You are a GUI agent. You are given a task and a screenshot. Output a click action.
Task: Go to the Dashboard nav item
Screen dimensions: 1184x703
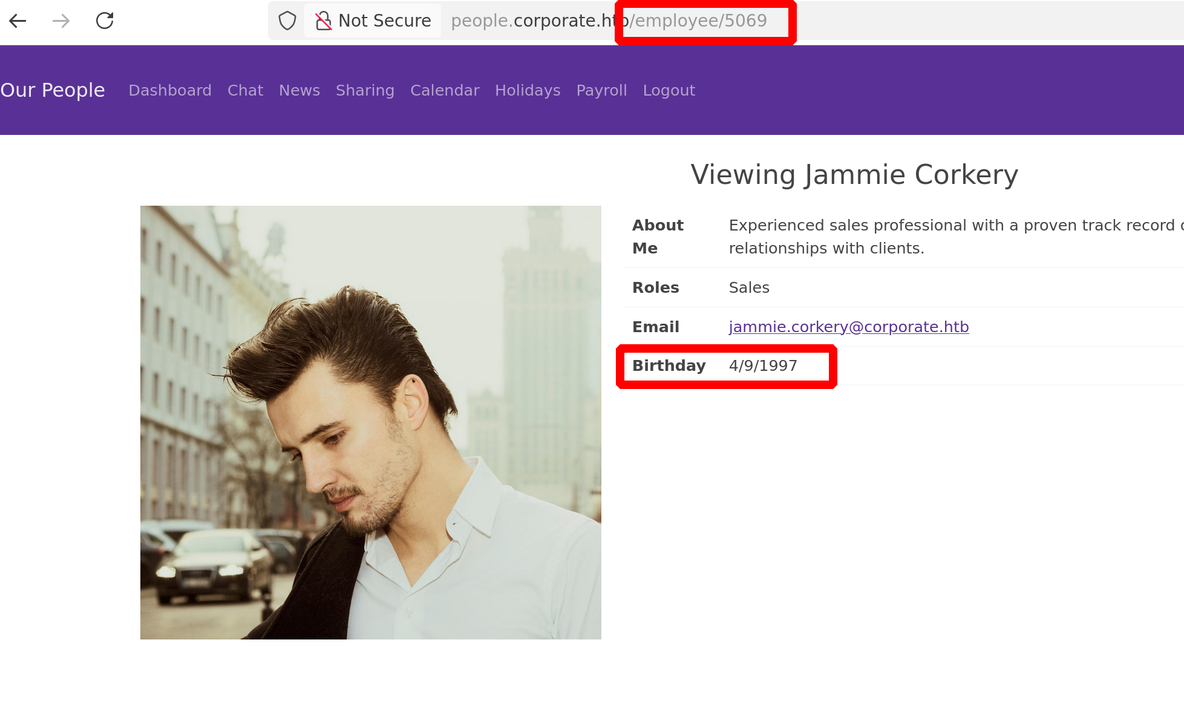(x=170, y=90)
